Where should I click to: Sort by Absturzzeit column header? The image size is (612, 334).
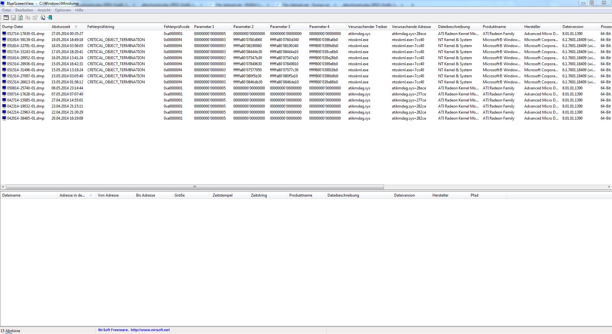(67, 27)
